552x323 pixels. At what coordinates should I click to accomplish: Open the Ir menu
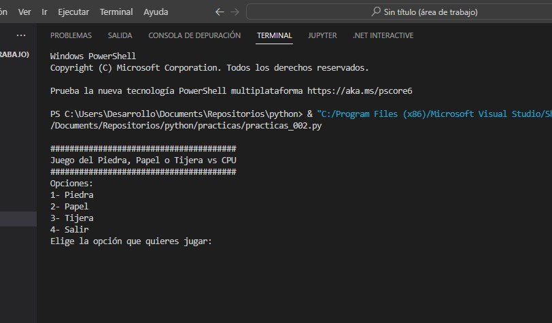tap(45, 12)
